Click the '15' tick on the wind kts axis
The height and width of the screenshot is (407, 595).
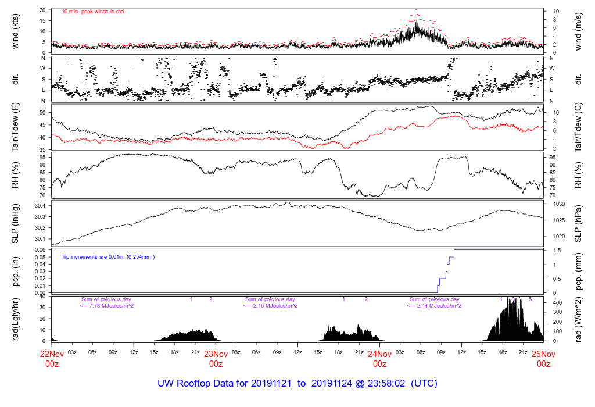point(42,20)
